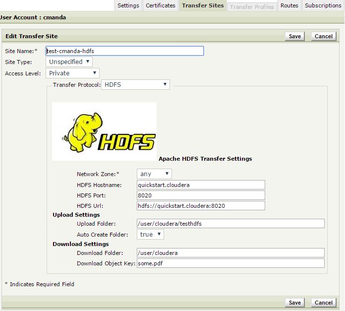This screenshot has height=311, width=345.
Task: Click the 'Upload Folder:' label
Action: [96, 224]
